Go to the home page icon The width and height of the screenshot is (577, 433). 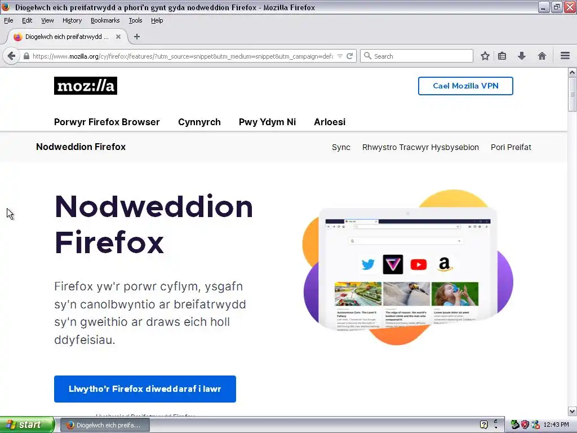[x=542, y=56]
